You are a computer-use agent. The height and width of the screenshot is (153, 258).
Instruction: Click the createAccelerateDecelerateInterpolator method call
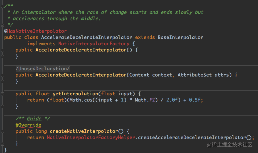(192, 137)
